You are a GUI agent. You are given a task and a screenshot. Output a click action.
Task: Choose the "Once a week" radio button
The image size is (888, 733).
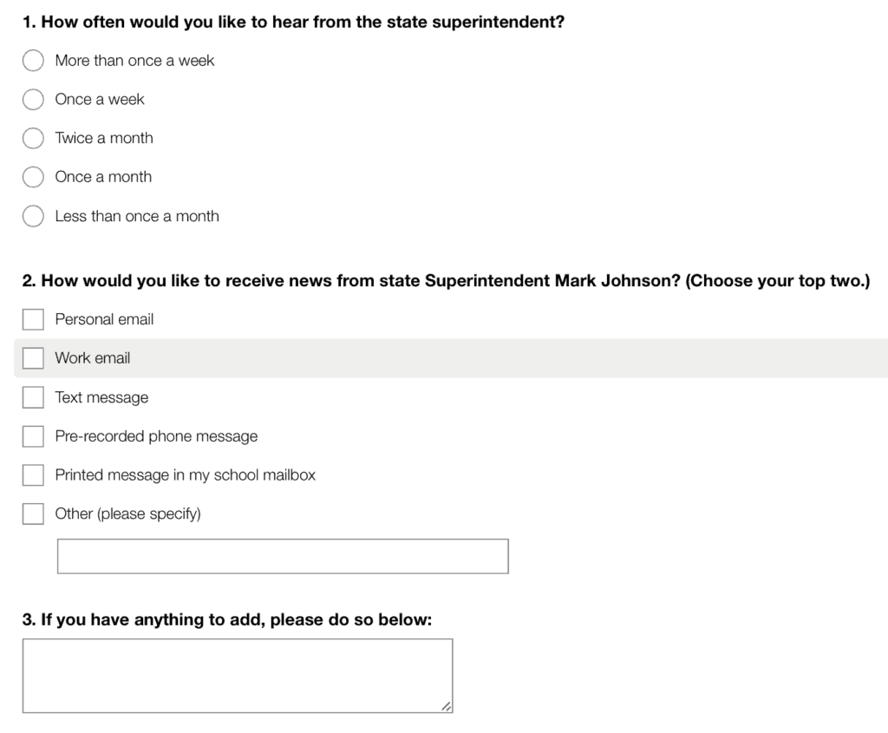(33, 99)
